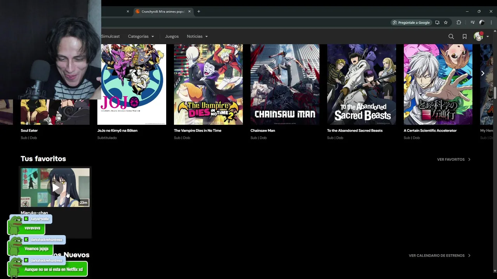Open A Certain Scientific Accelerator poster
The width and height of the screenshot is (497, 279).
click(438, 84)
